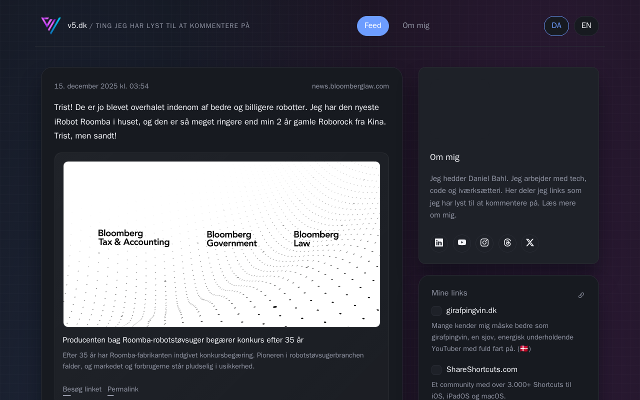Image resolution: width=640 pixels, height=400 pixels.
Task: Open the X (Twitter) profile icon
Action: click(530, 243)
